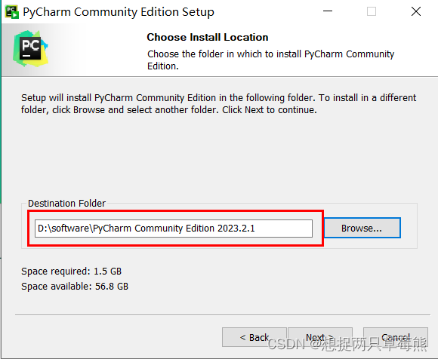Place cursor after 2023.2.1 in path

coord(256,229)
